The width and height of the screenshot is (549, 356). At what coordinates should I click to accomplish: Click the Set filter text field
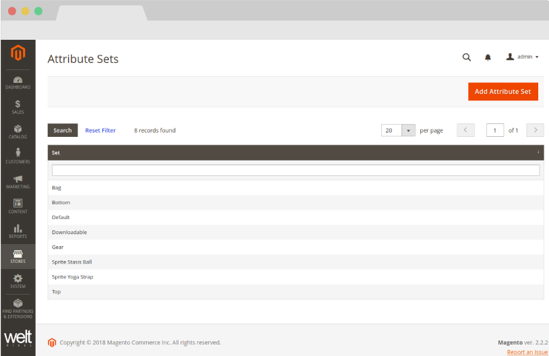(295, 171)
